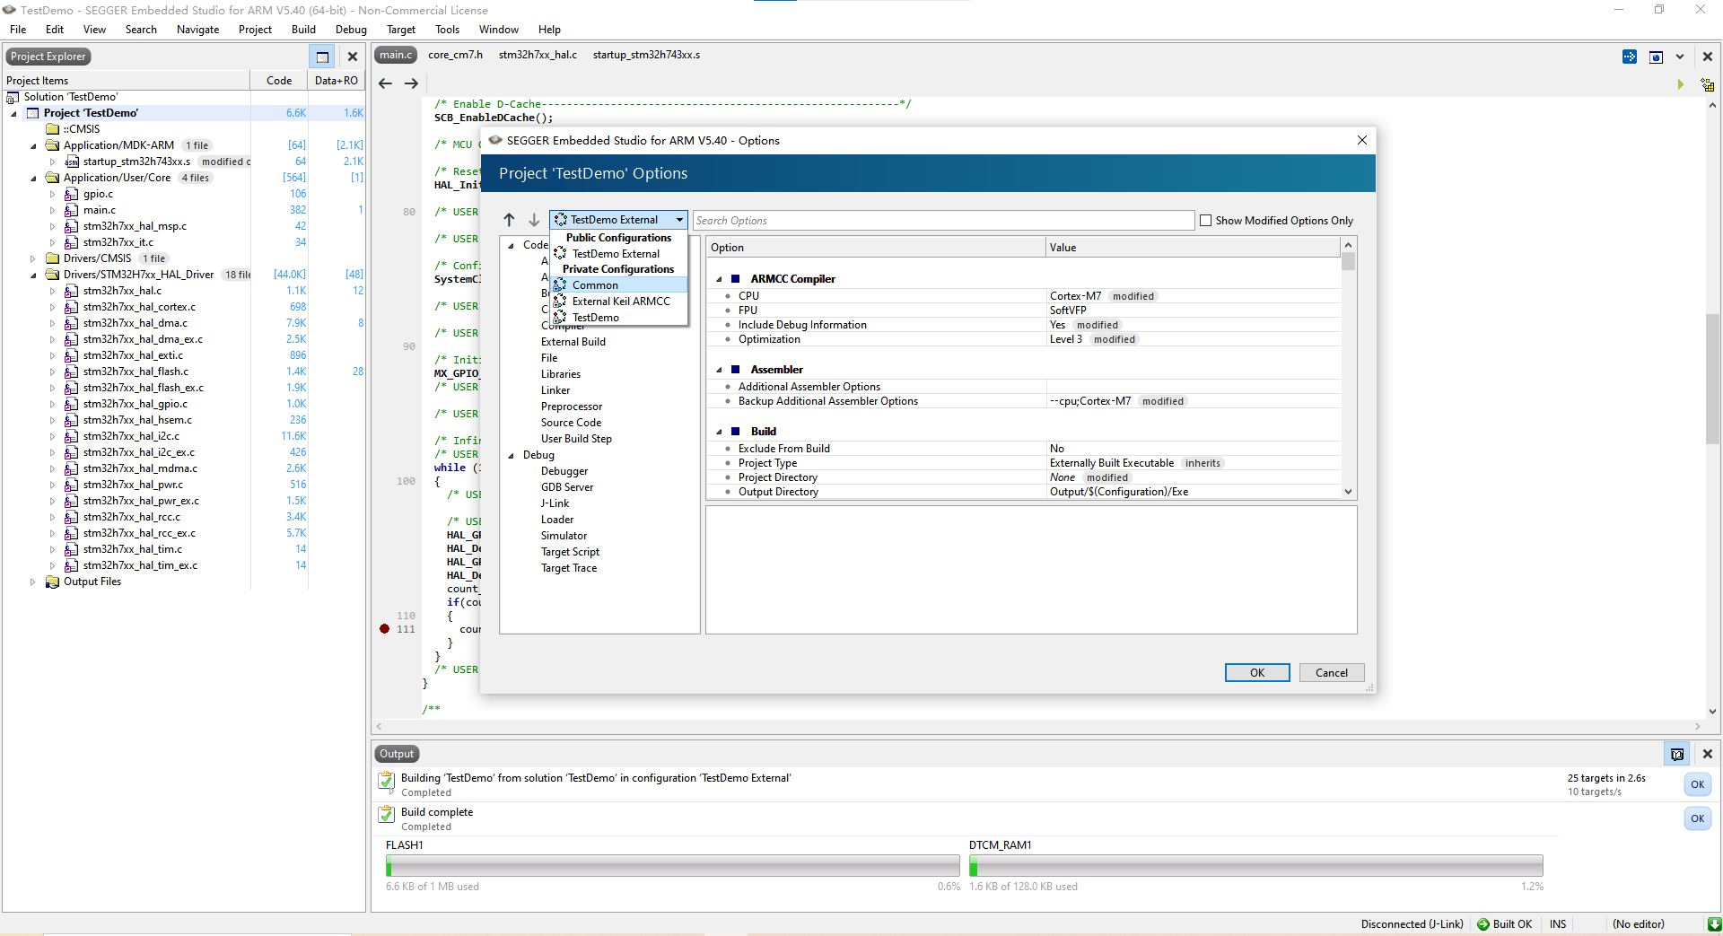Click the Building TestDemo task checkmark icon
This screenshot has width=1723, height=936.
coord(387,781)
